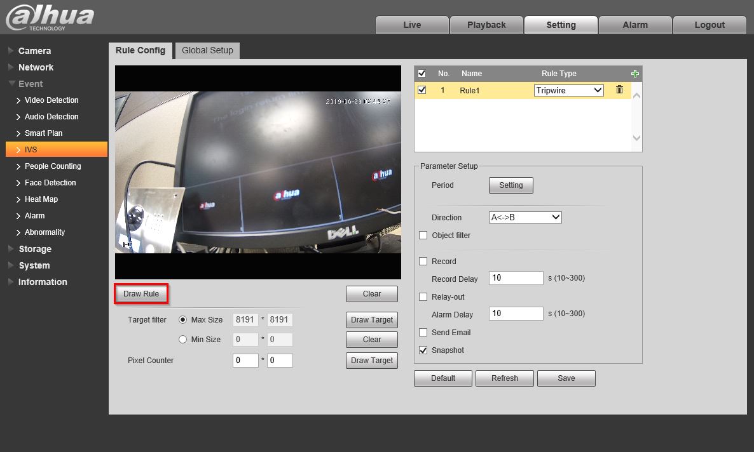Uncheck the Rule1 row checkbox
The height and width of the screenshot is (452, 754).
coord(422,90)
